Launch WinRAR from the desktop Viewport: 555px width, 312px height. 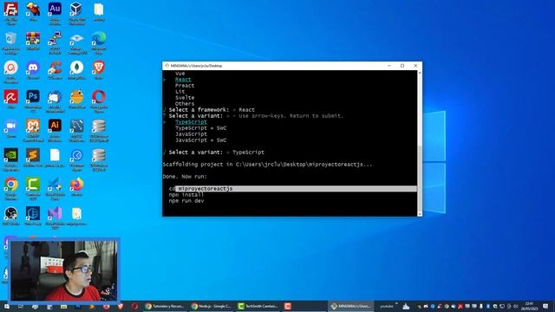point(33,38)
